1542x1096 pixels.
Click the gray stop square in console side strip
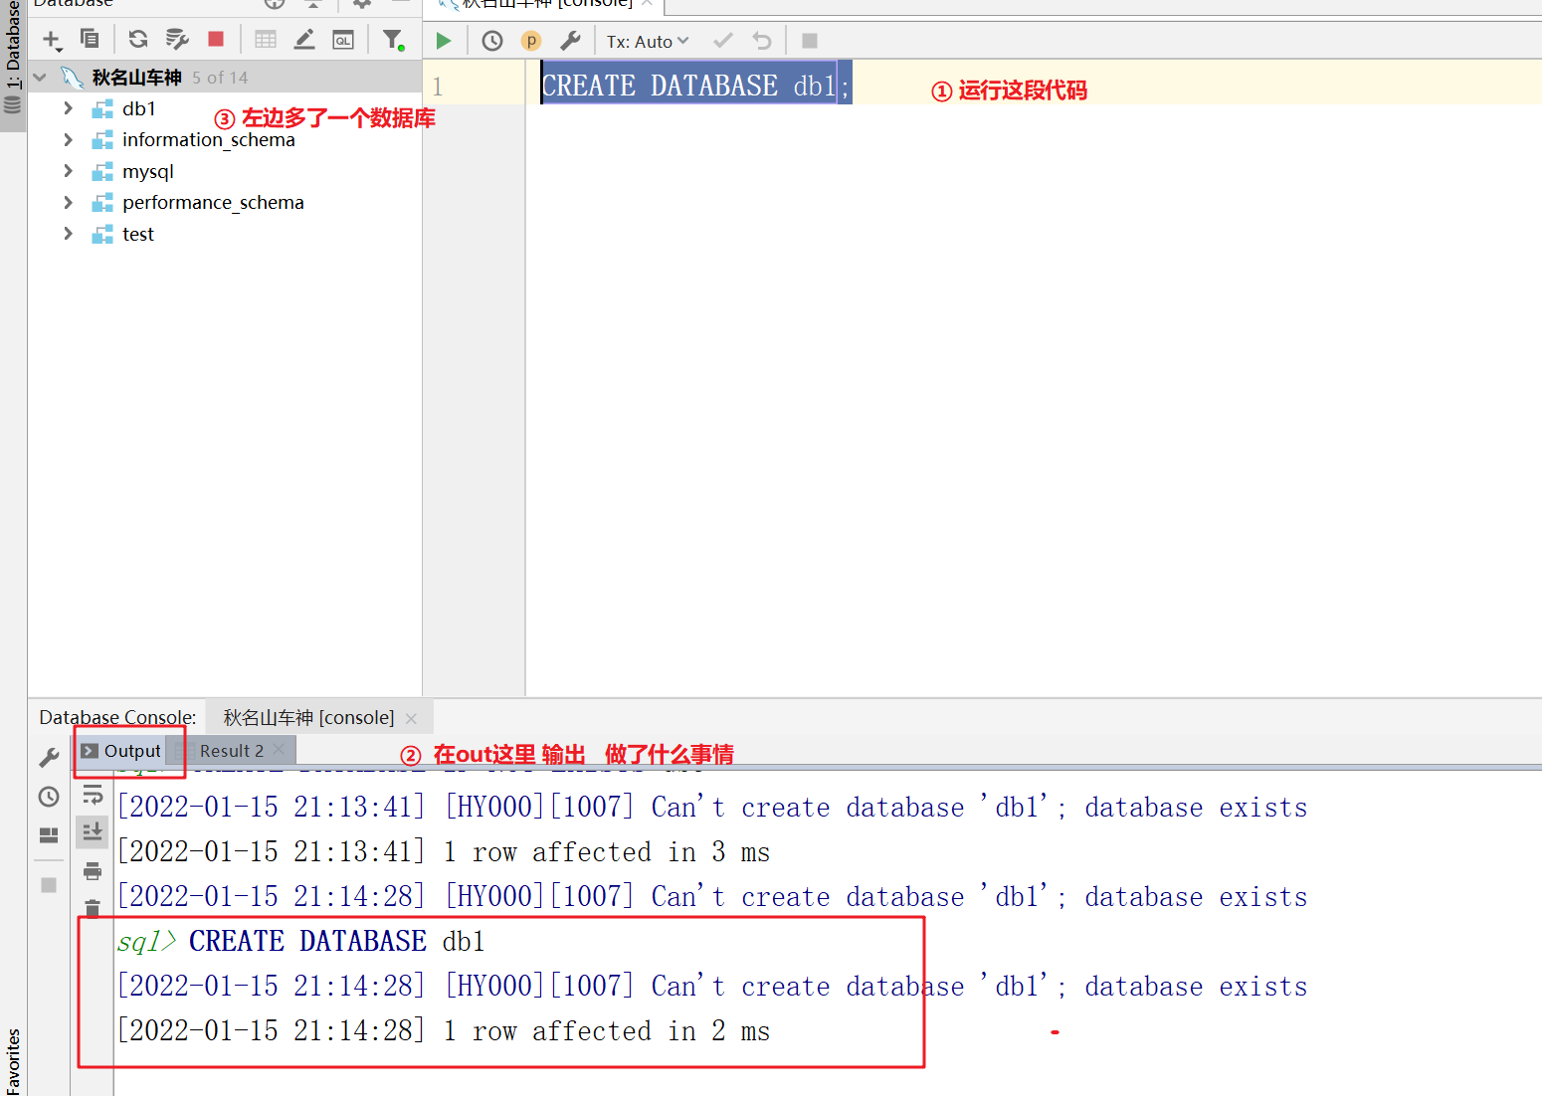[49, 884]
